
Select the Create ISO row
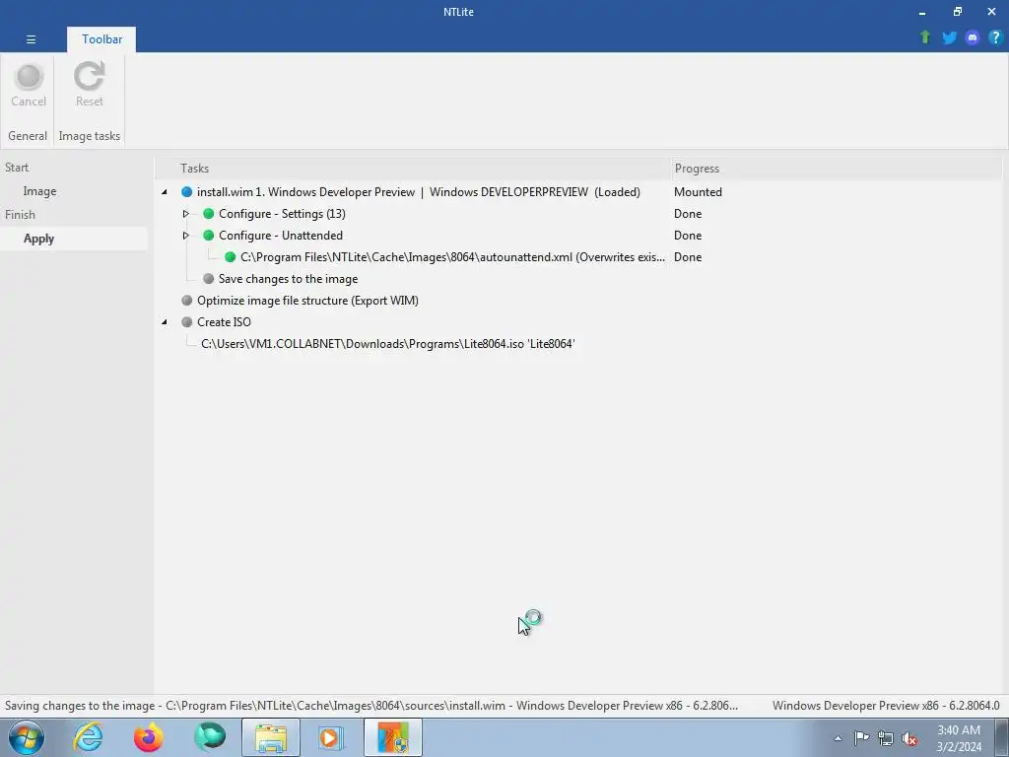[x=224, y=322]
